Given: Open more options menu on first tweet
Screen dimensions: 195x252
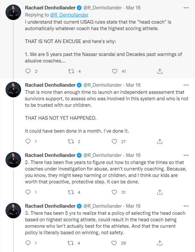Looking at the screenshot, I should [x=186, y=7].
